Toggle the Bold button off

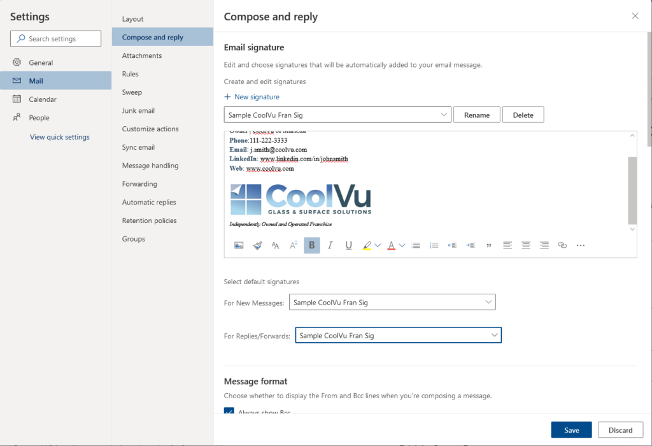pyautogui.click(x=312, y=245)
